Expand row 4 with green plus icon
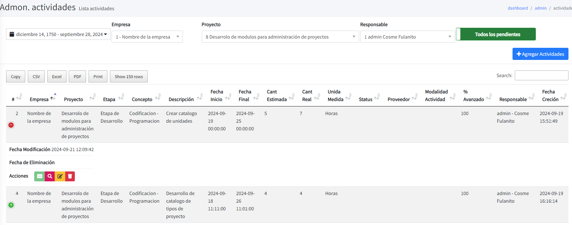The width and height of the screenshot is (572, 225). [11, 205]
